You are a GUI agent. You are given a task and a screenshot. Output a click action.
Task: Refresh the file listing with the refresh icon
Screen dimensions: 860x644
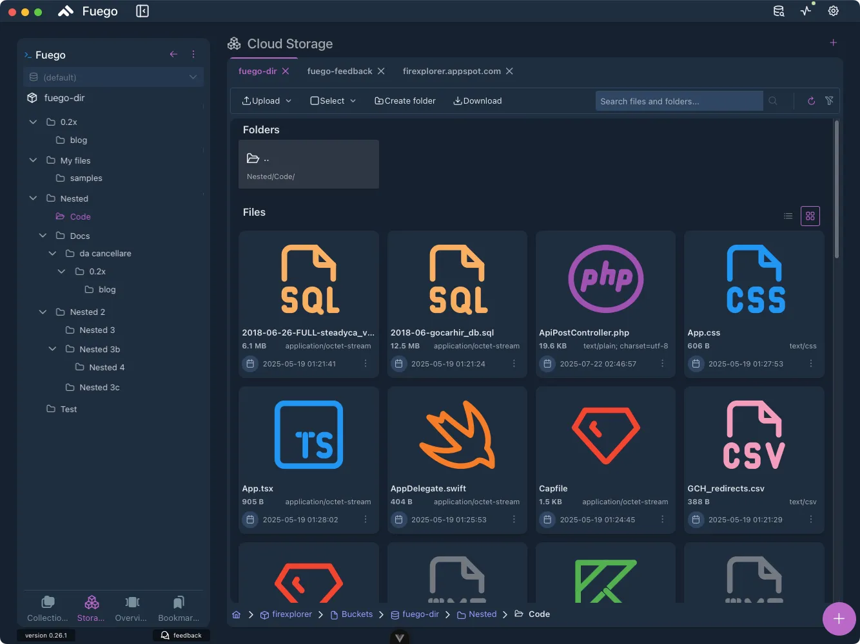click(810, 100)
